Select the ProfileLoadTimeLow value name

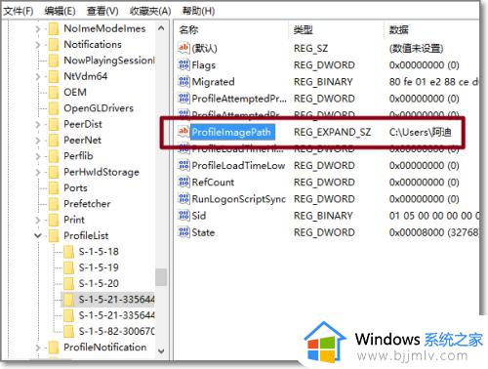(238, 166)
